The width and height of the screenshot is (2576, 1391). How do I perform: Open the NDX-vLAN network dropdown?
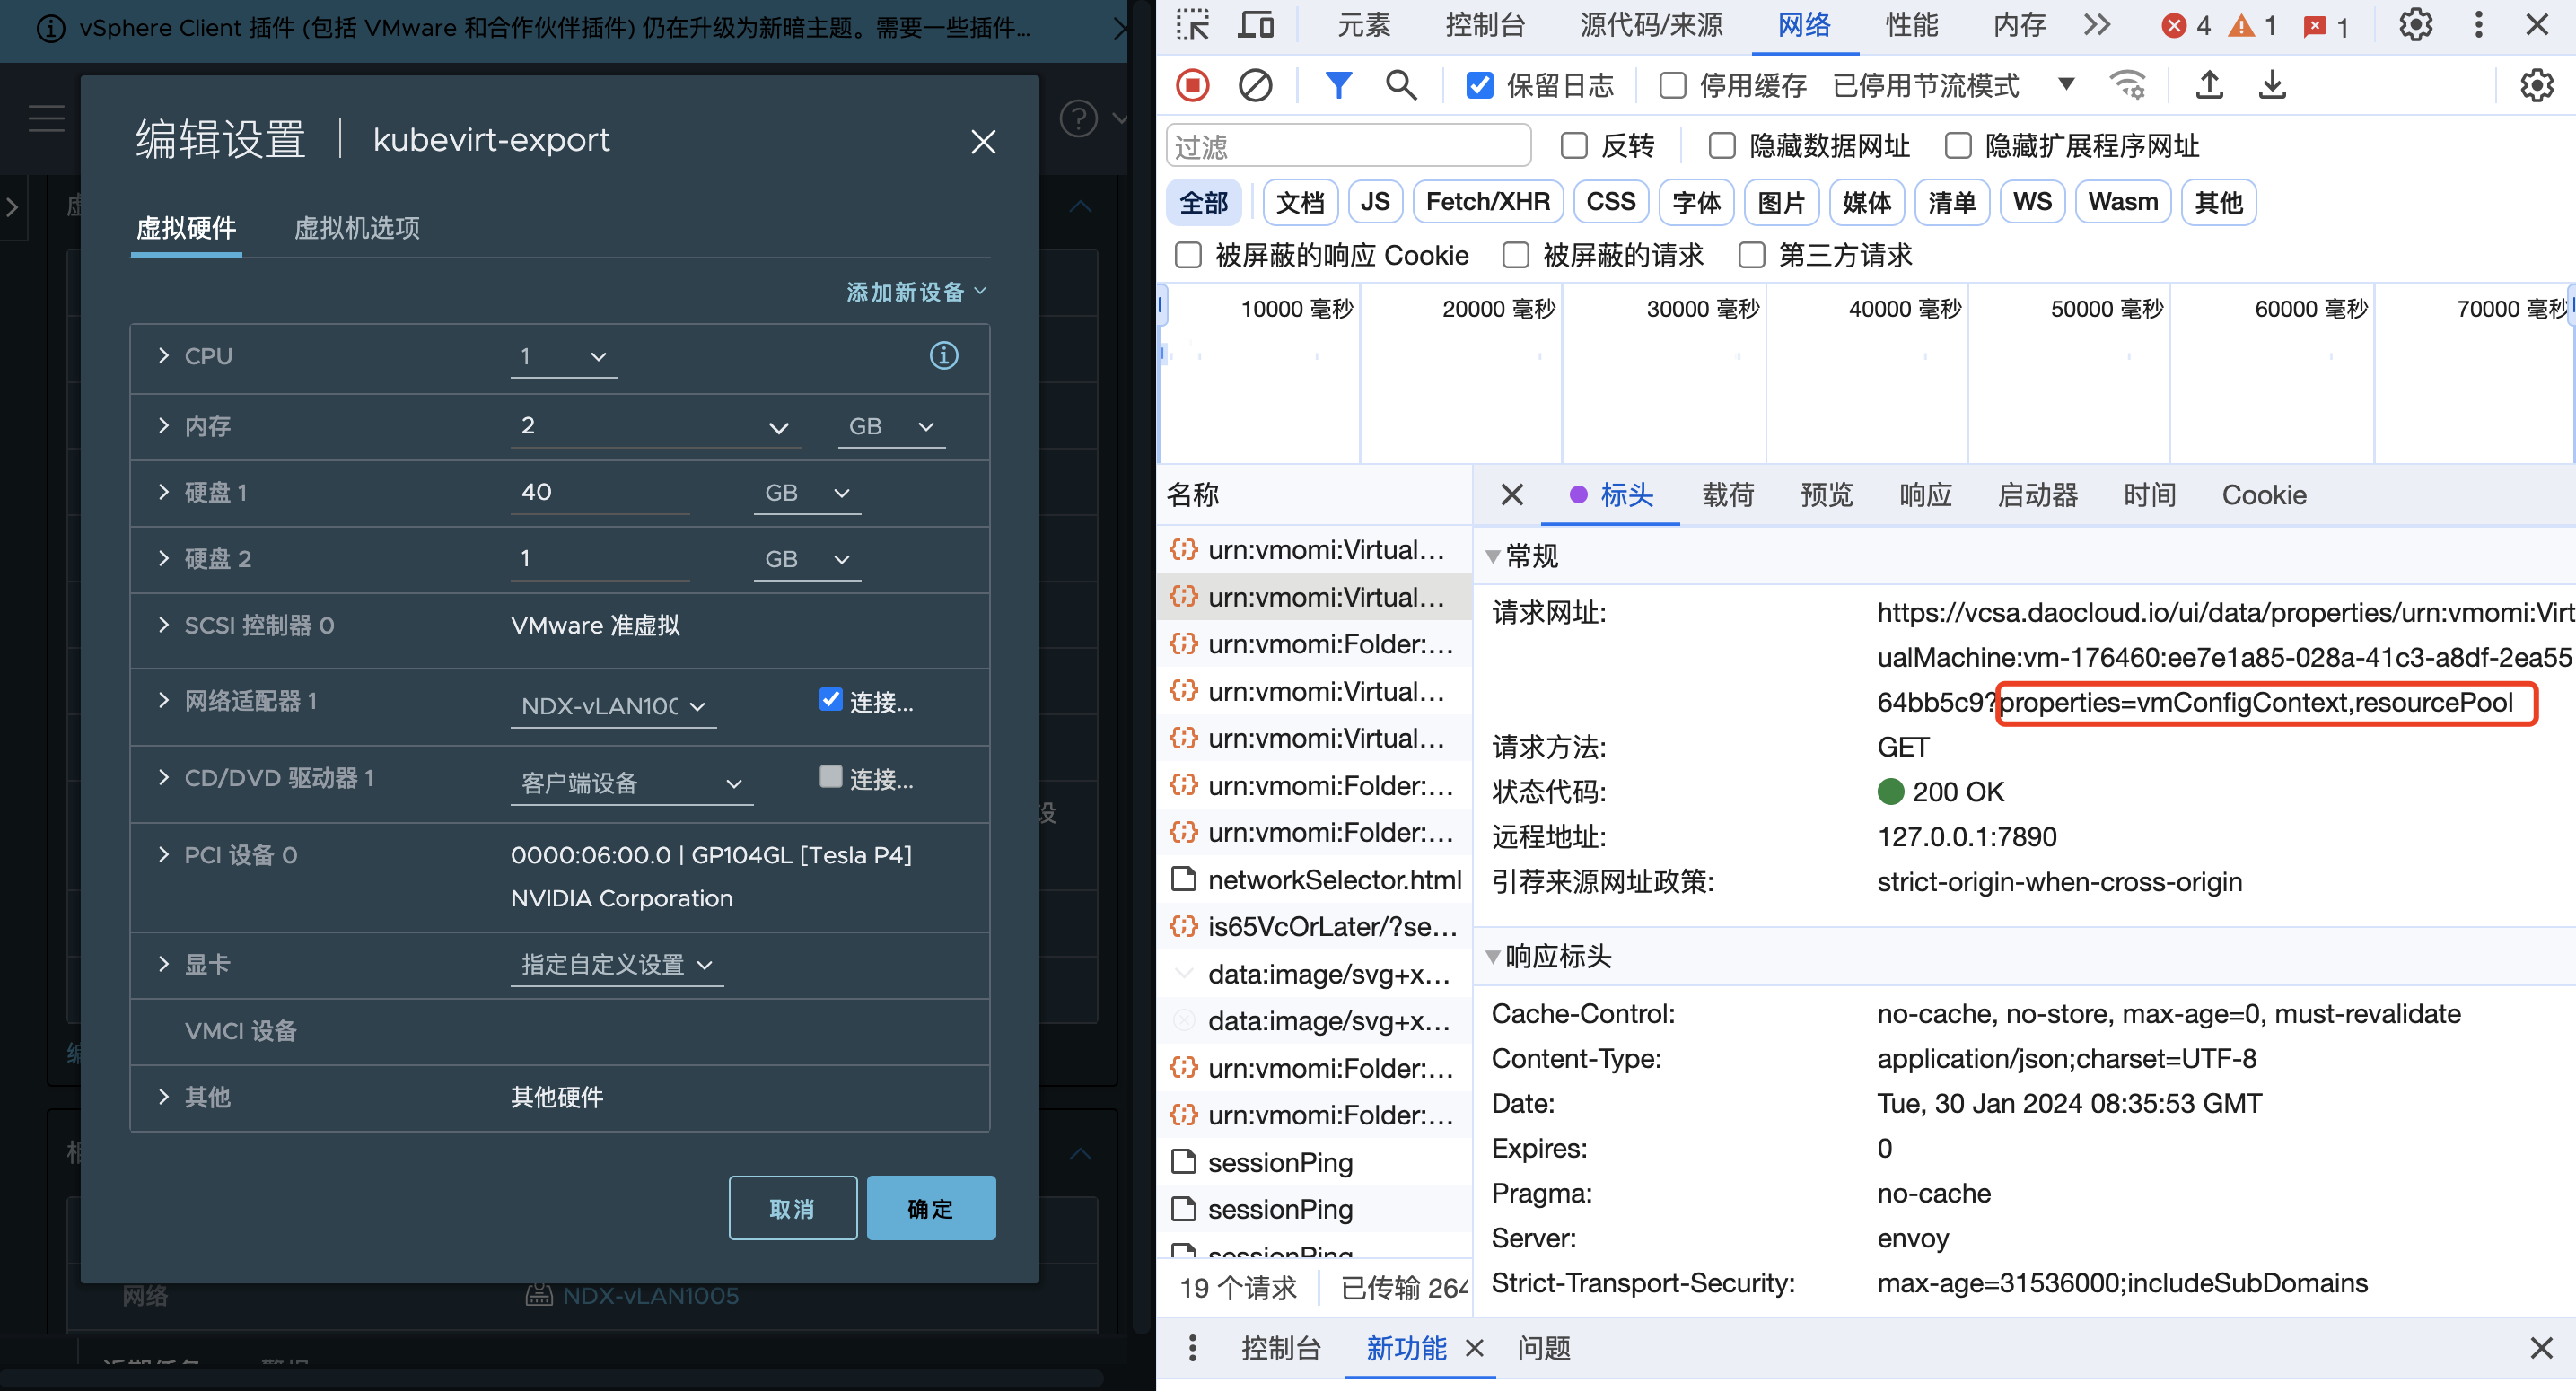pyautogui.click(x=612, y=706)
